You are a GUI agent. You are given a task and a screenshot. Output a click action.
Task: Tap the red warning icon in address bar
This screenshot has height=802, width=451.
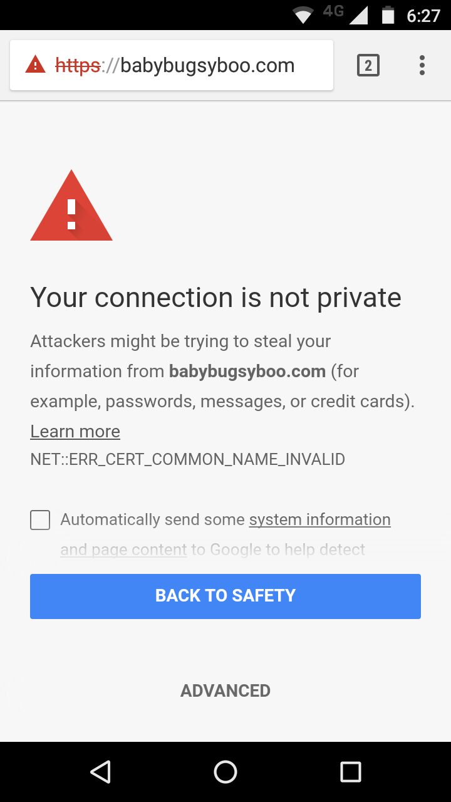click(x=35, y=65)
